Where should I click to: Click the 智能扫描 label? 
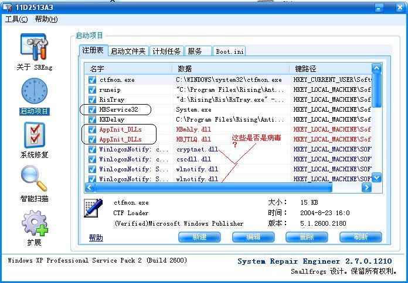click(x=35, y=199)
